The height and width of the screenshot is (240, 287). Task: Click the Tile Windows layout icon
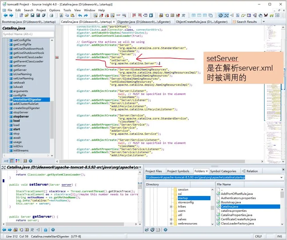click(194, 15)
